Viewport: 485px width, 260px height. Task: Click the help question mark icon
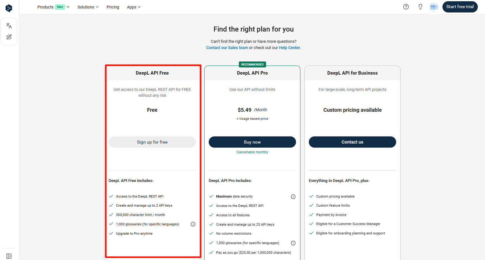click(x=406, y=7)
